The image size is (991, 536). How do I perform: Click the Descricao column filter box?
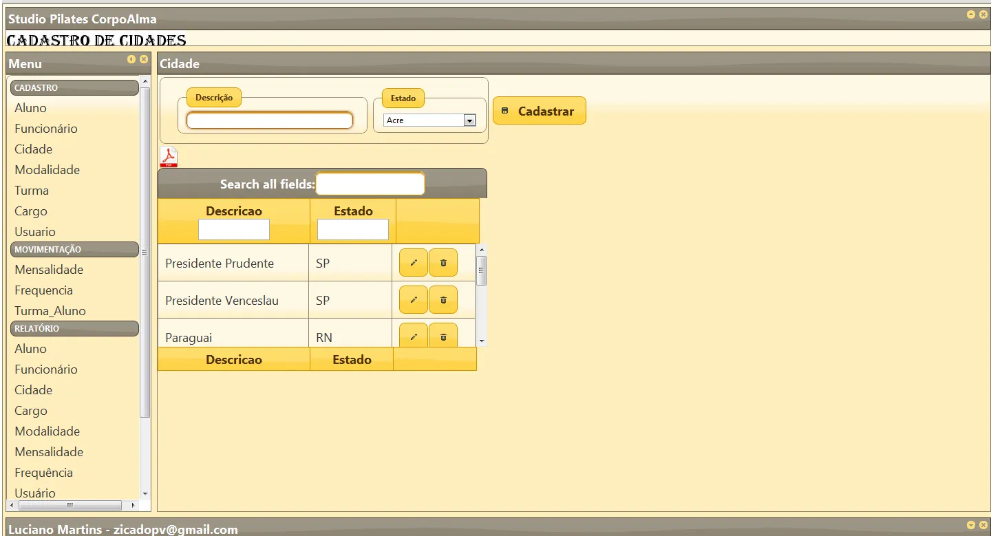(x=234, y=229)
